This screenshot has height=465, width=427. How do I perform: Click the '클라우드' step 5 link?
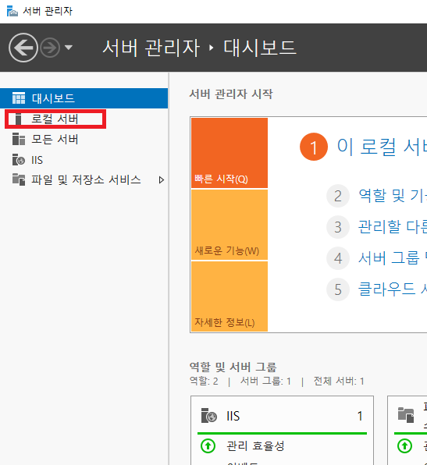[393, 289]
